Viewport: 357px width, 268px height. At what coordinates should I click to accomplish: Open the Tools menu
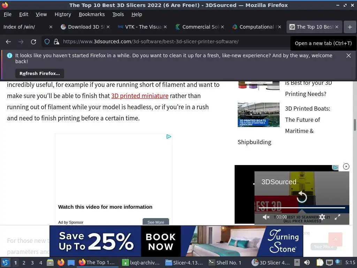click(x=118, y=14)
